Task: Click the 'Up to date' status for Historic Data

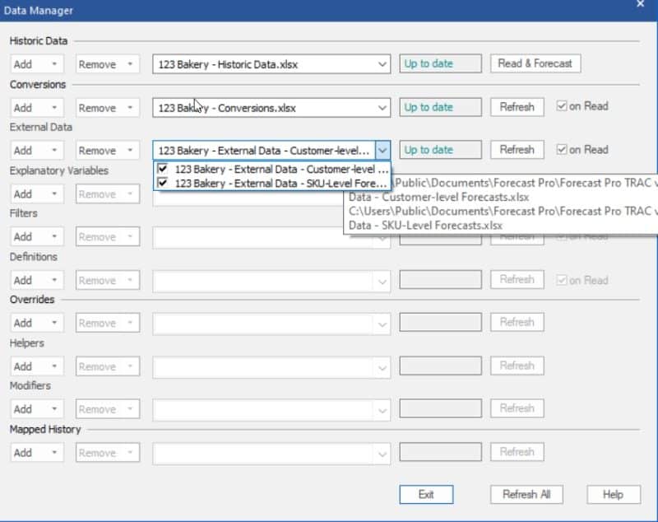Action: click(440, 63)
